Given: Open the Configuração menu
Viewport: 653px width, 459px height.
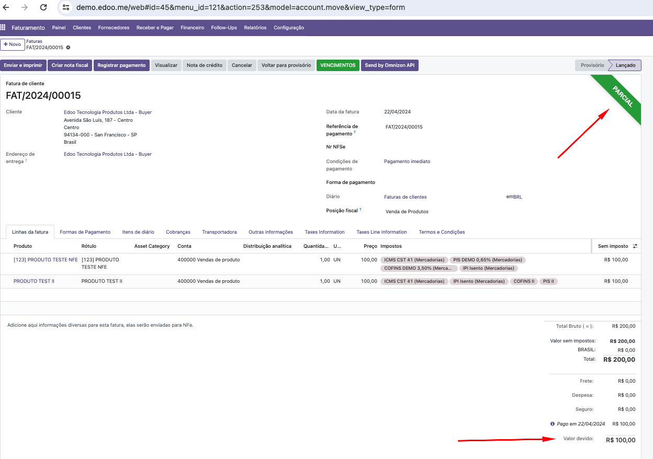Looking at the screenshot, I should pos(289,28).
